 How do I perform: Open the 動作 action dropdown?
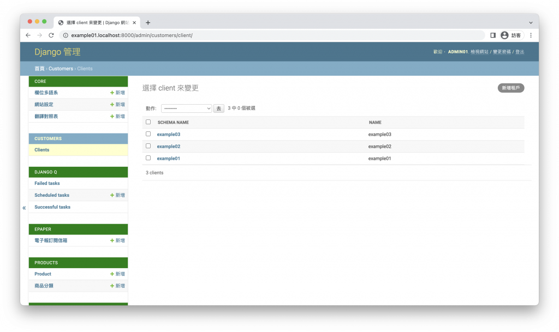tap(187, 108)
